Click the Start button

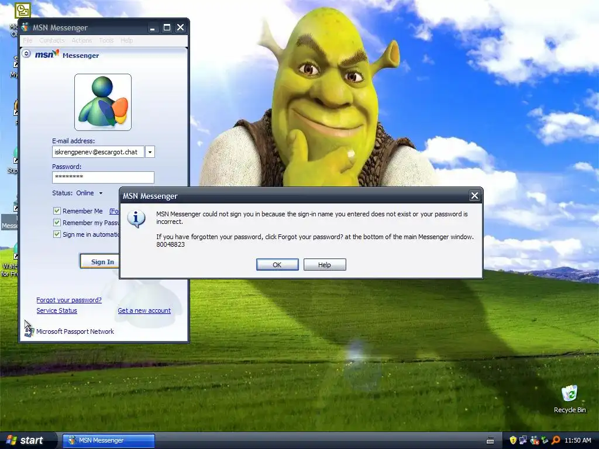28,440
